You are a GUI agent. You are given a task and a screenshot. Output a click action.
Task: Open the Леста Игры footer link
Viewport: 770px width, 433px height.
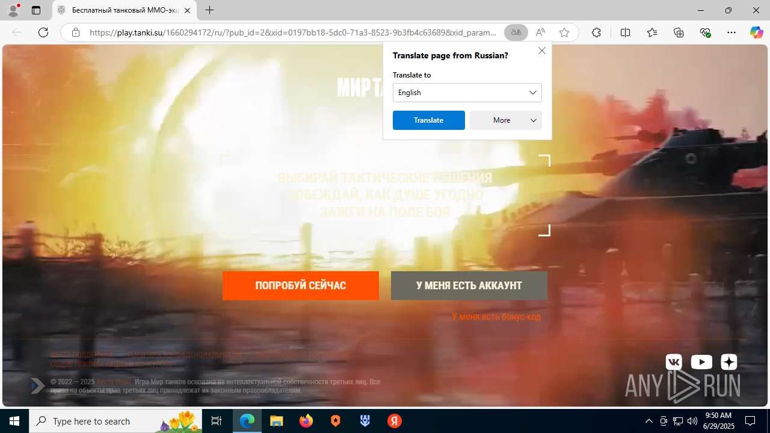pyautogui.click(x=114, y=382)
